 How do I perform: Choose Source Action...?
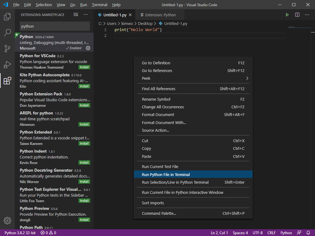193,130
